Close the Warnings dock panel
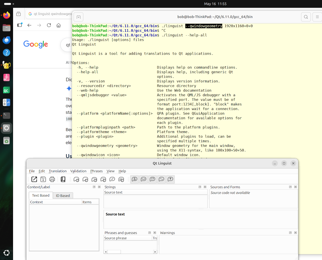This screenshot has height=260, width=322. pos(296,233)
